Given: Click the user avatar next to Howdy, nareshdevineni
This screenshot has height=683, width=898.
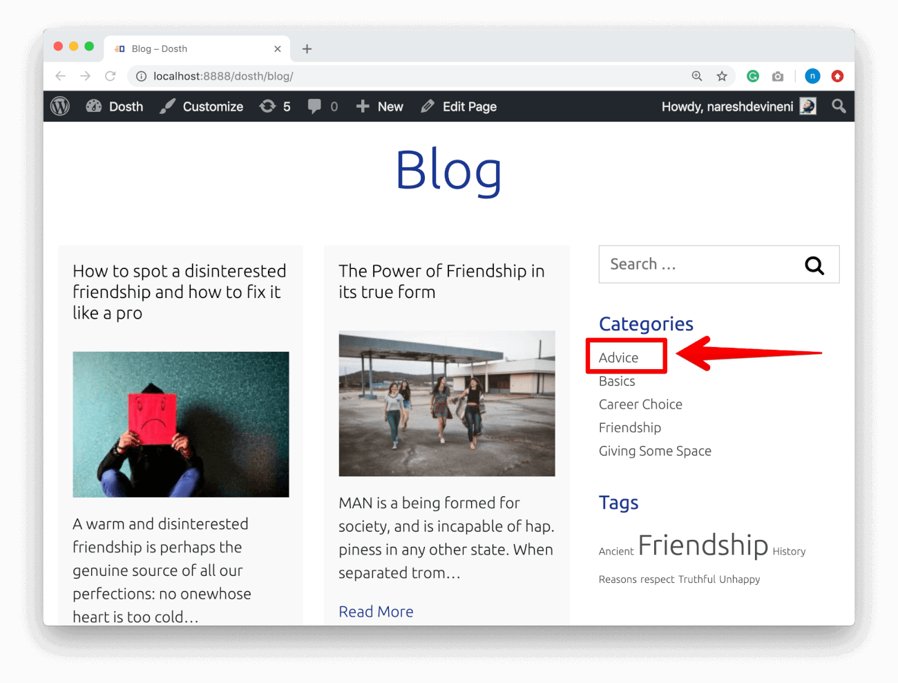Looking at the screenshot, I should pyautogui.click(x=807, y=106).
